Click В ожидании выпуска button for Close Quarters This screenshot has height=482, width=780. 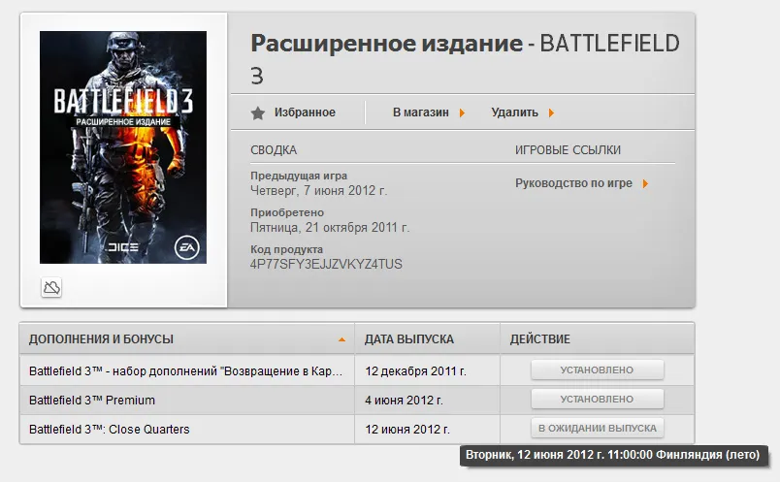pyautogui.click(x=597, y=428)
